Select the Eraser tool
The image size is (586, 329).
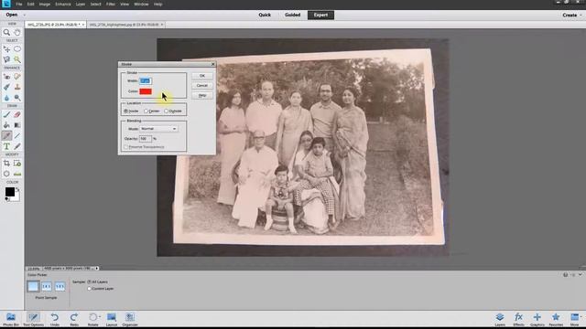(x=17, y=114)
